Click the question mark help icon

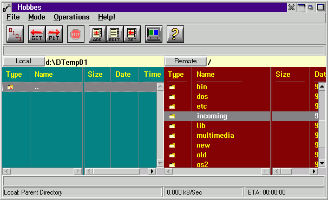pyautogui.click(x=175, y=34)
